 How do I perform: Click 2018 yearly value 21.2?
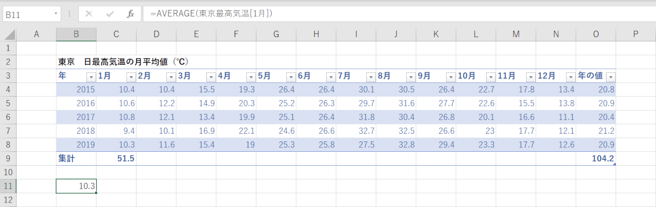pyautogui.click(x=596, y=131)
